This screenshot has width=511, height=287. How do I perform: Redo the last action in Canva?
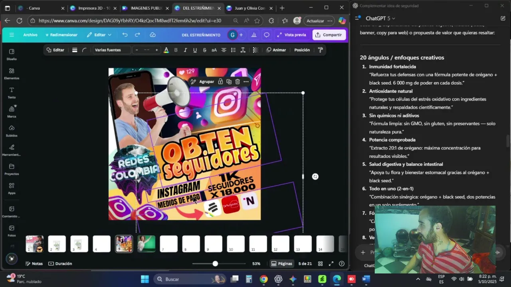pos(137,35)
